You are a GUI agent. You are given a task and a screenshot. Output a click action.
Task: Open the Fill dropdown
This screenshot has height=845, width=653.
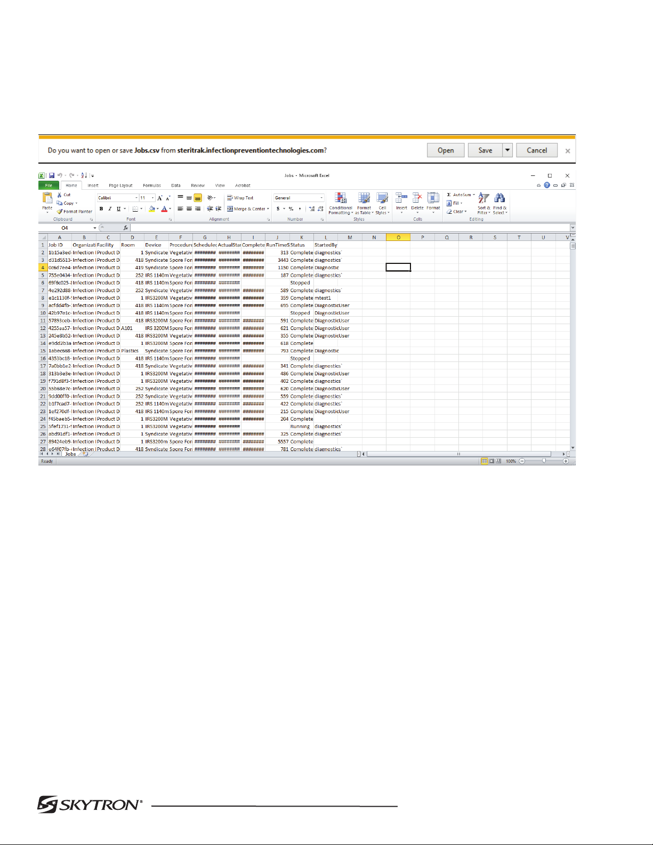coord(454,203)
